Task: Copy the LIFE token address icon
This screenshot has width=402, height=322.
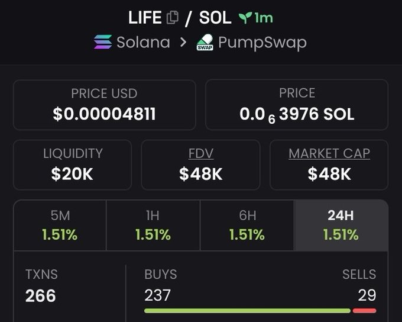Action: 173,18
